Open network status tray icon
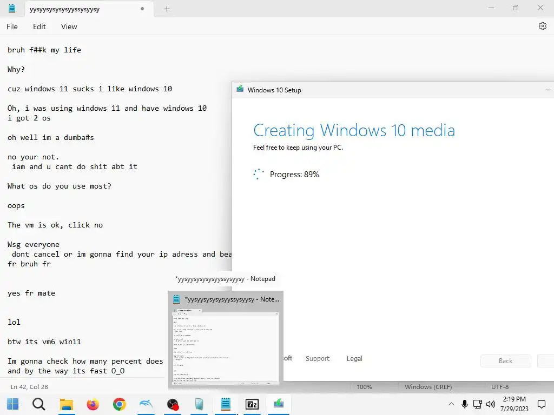 [x=478, y=404]
